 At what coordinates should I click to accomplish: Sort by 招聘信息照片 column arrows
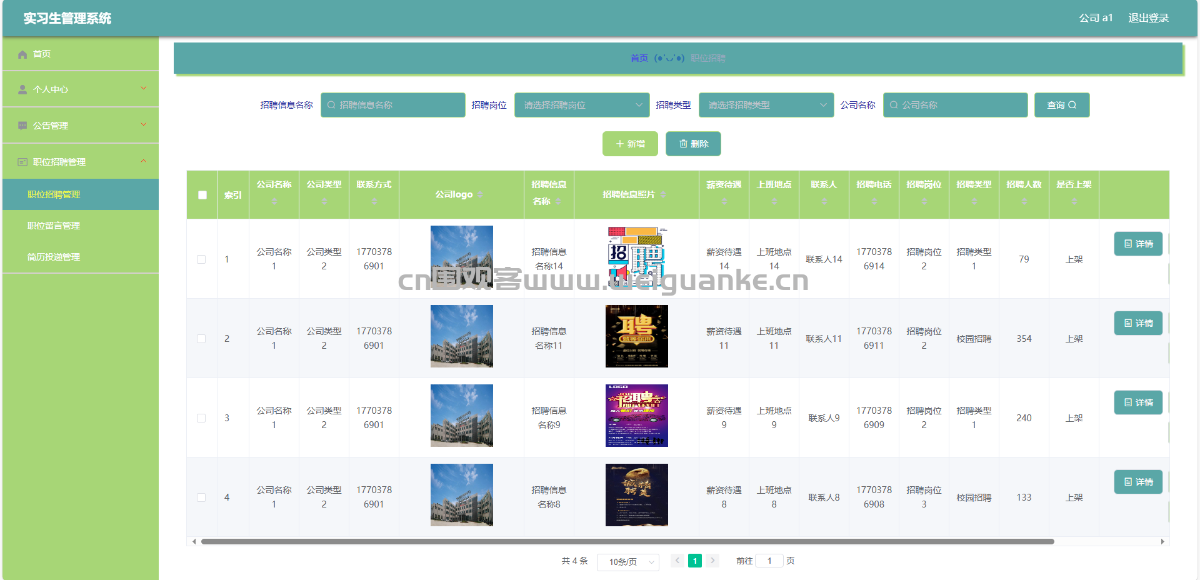coord(663,195)
